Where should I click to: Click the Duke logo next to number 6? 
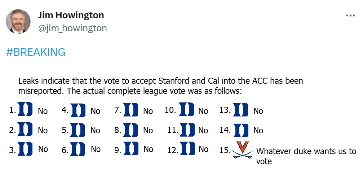tap(78, 149)
